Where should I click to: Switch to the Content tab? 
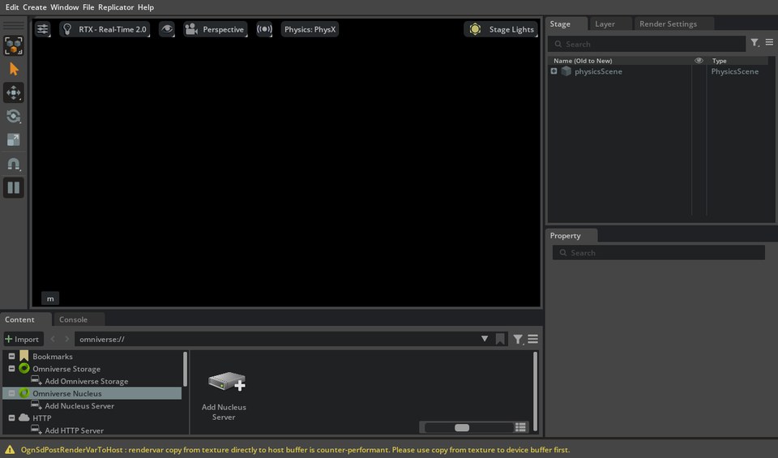25,319
